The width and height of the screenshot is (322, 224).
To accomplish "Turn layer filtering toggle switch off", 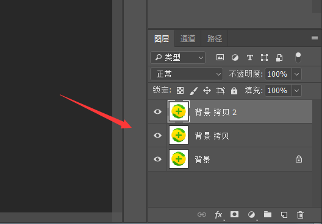I will click(298, 57).
